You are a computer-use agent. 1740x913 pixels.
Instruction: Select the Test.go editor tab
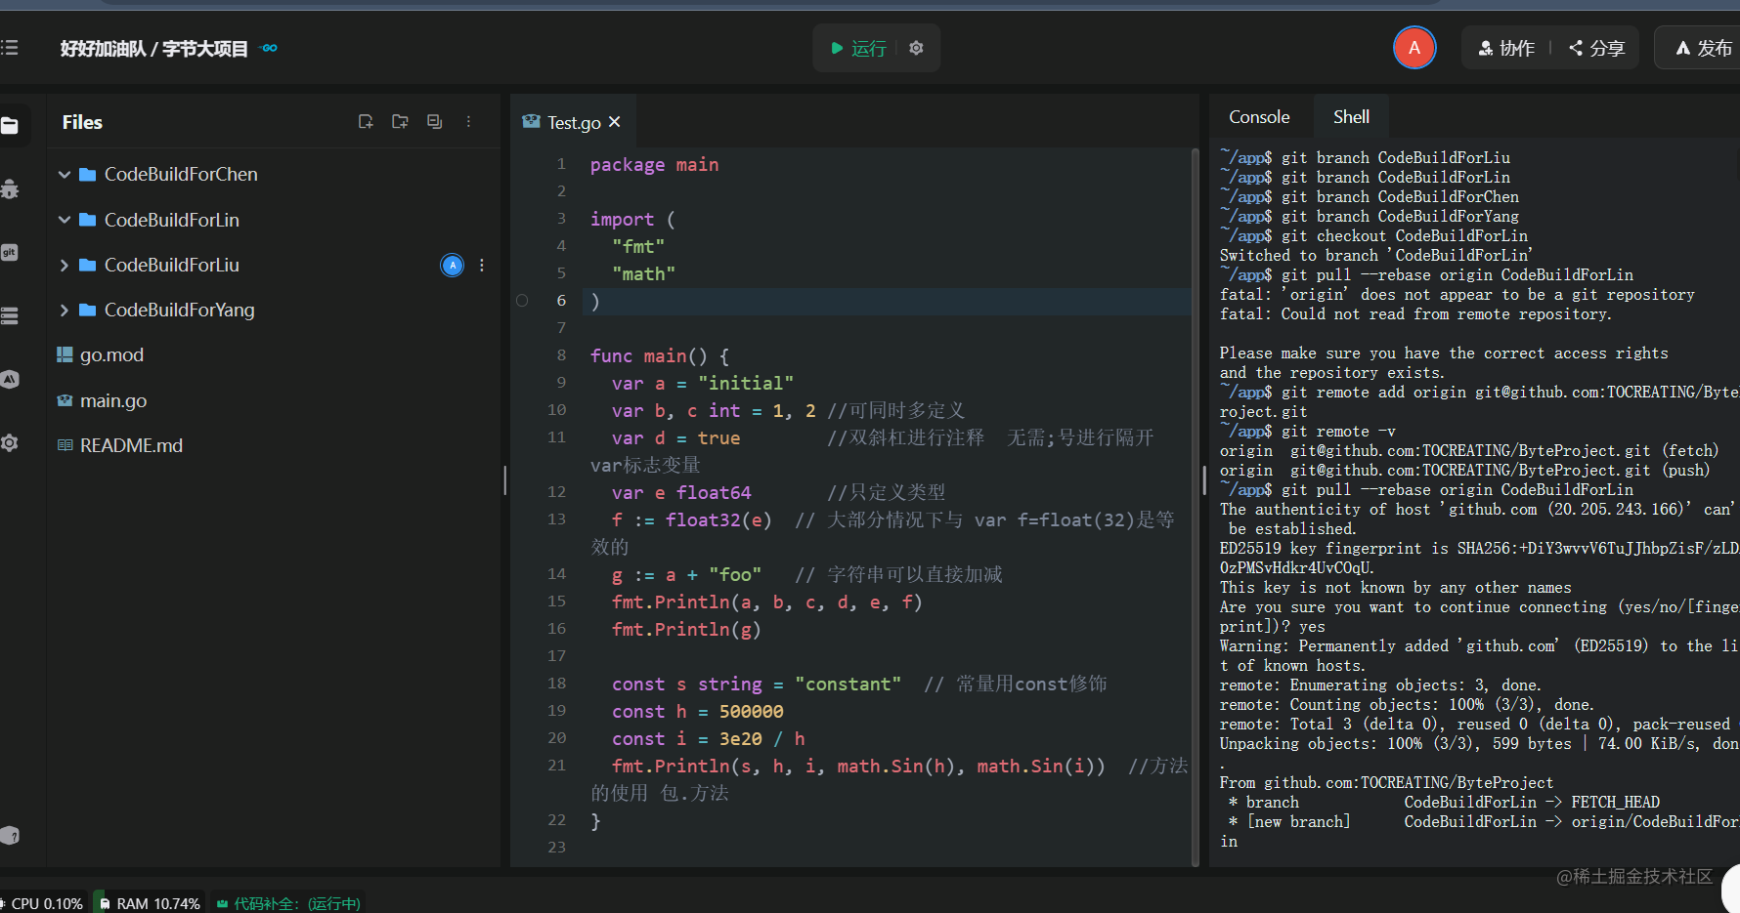[x=573, y=122]
